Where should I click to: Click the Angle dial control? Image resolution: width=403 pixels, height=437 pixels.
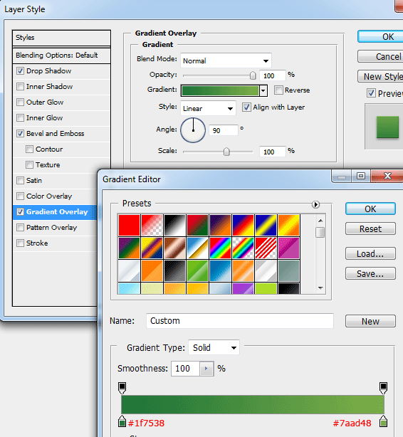(193, 130)
